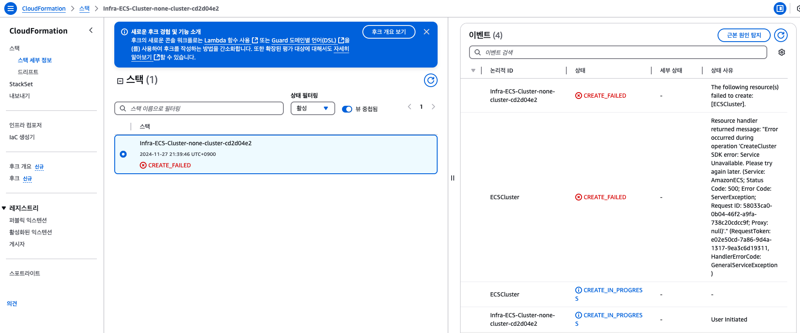The image size is (800, 333).
Task: Sort events by the triangle column header
Action: 473,71
